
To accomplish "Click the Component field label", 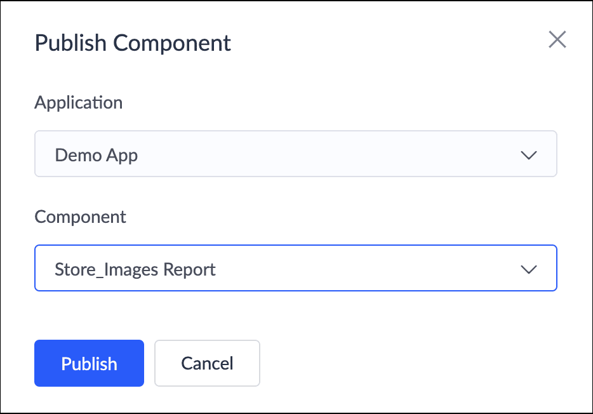I will tap(81, 217).
